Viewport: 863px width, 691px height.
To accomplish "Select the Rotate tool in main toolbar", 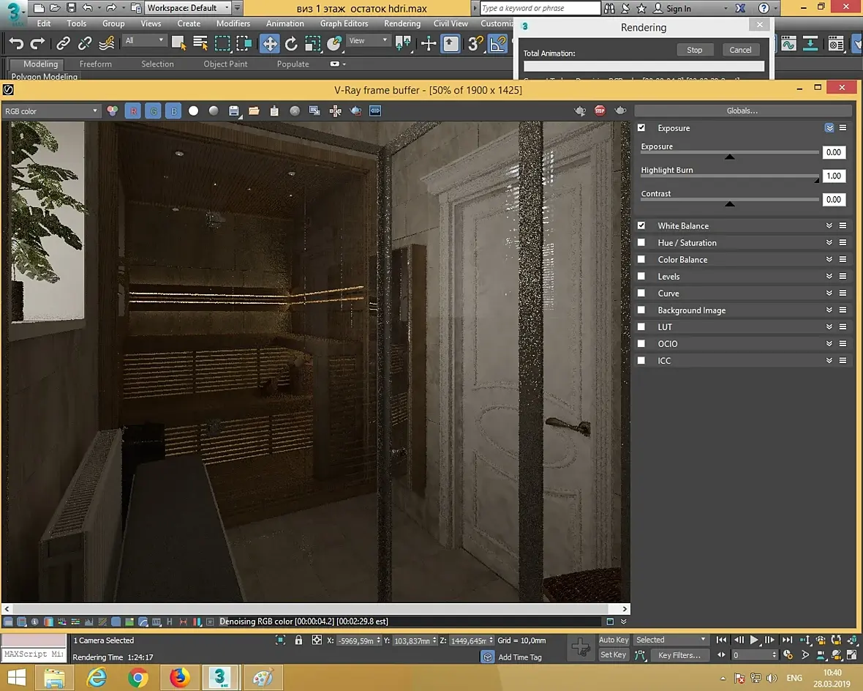I will (291, 44).
